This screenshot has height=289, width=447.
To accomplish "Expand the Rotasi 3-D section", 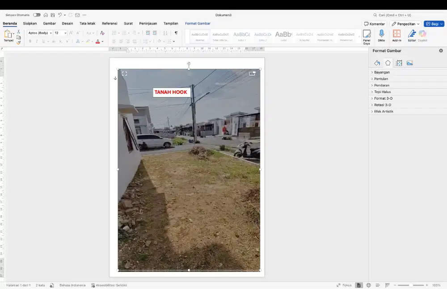I will (x=382, y=105).
